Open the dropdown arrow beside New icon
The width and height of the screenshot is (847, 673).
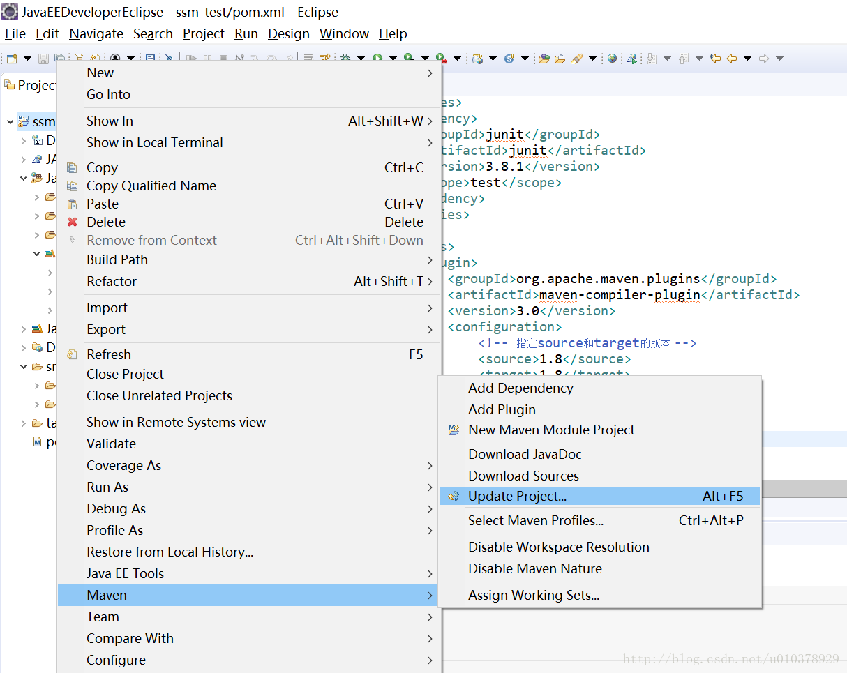click(x=27, y=59)
